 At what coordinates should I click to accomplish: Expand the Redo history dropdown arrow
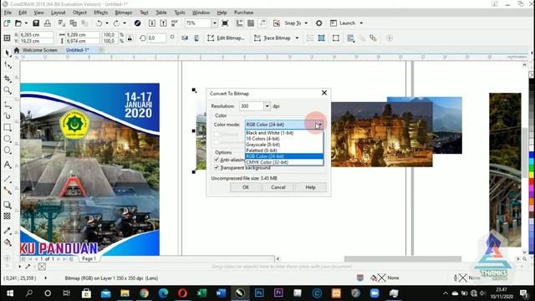pyautogui.click(x=125, y=23)
